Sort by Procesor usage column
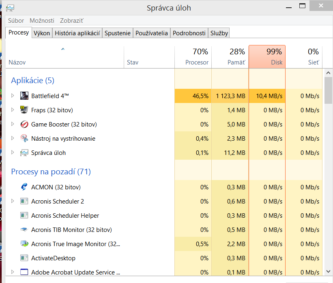Screen dimensions: 333x283 193,57
